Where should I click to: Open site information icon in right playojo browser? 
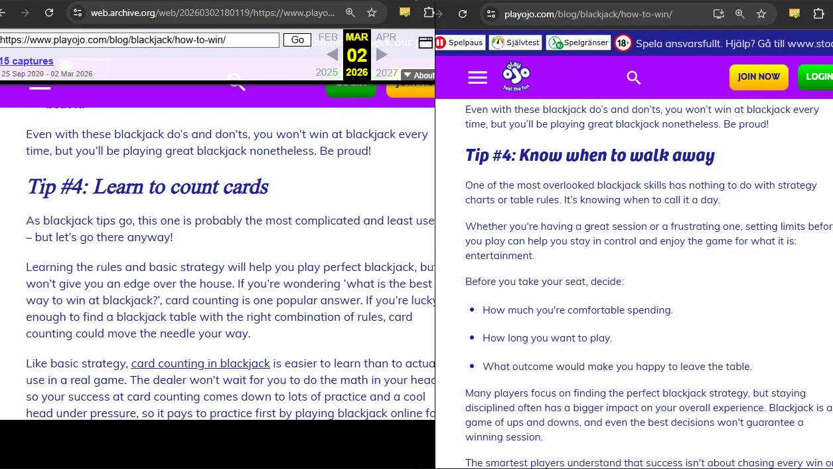click(x=491, y=13)
